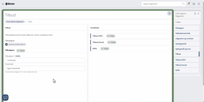The height and width of the screenshot is (102, 204).
Task: Click Tilføjet badge on Tilbud (PDF)
Action: [111, 36]
